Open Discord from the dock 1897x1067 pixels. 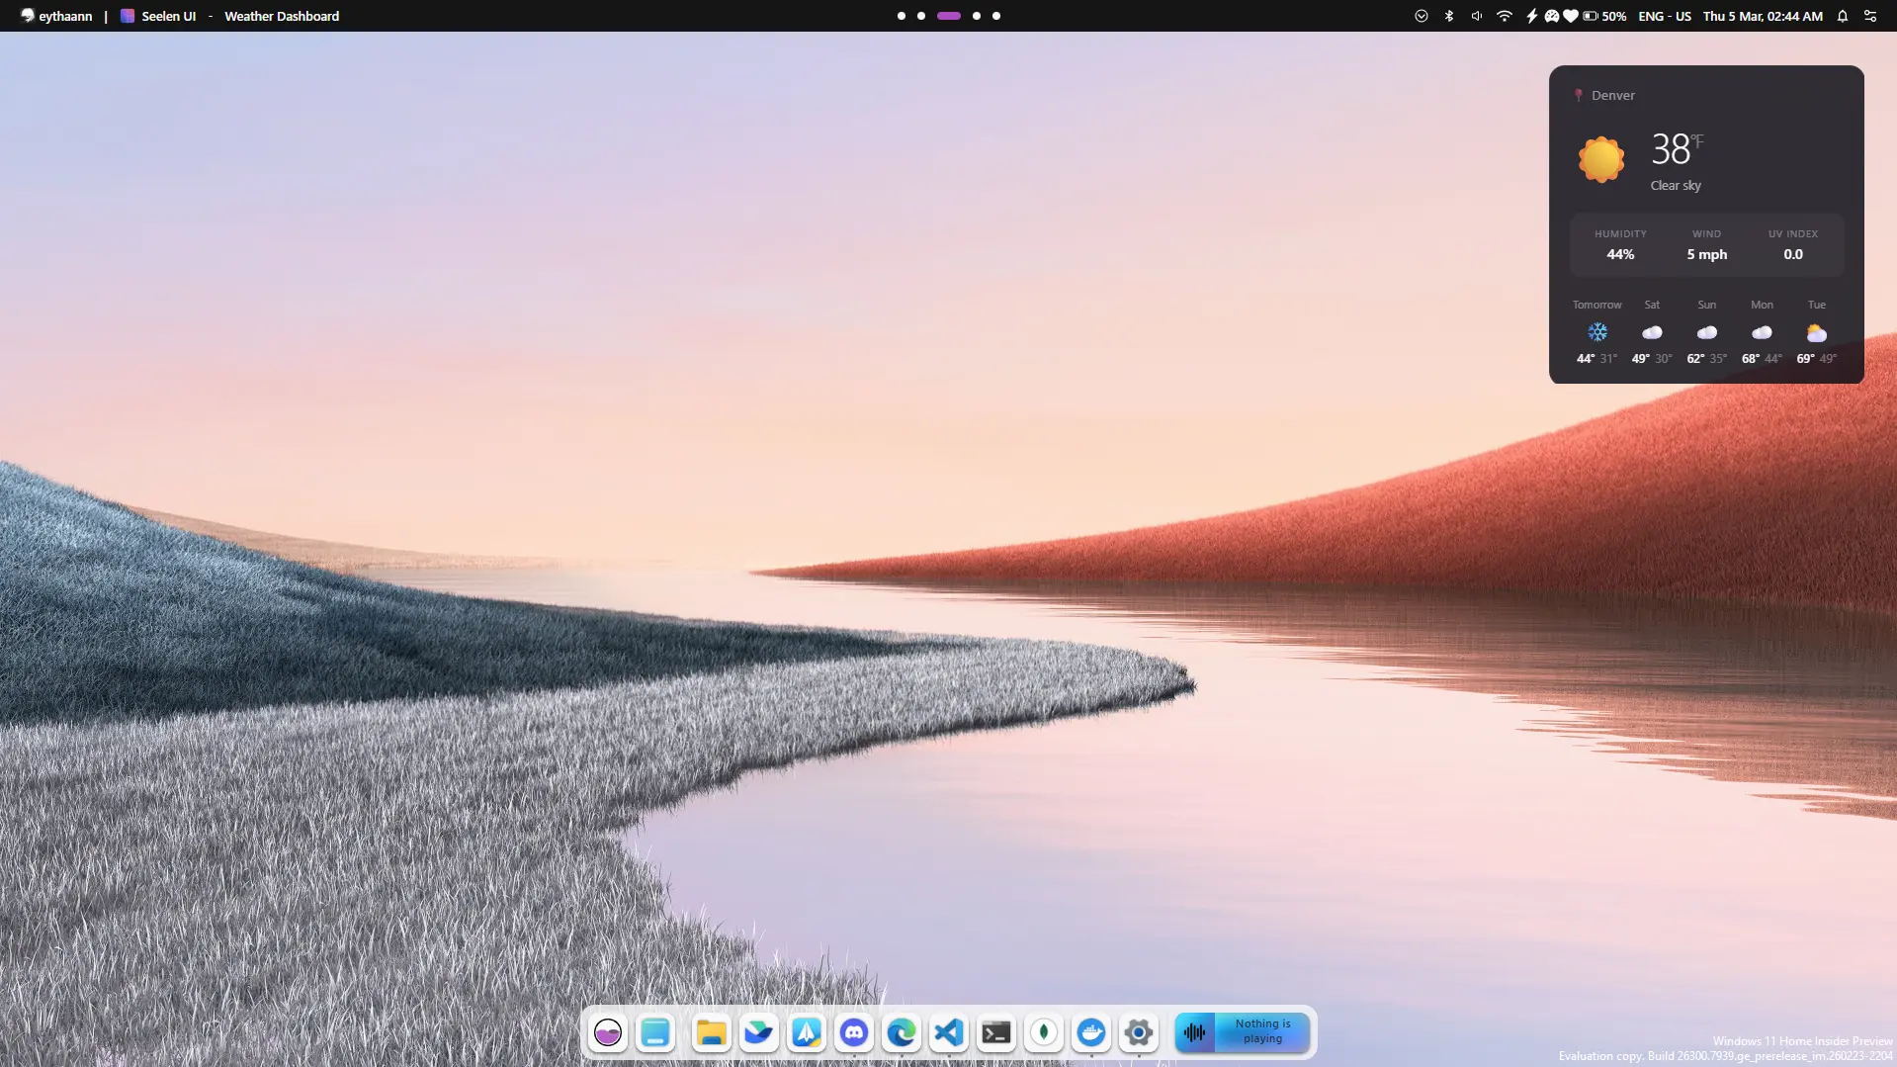pyautogui.click(x=853, y=1032)
